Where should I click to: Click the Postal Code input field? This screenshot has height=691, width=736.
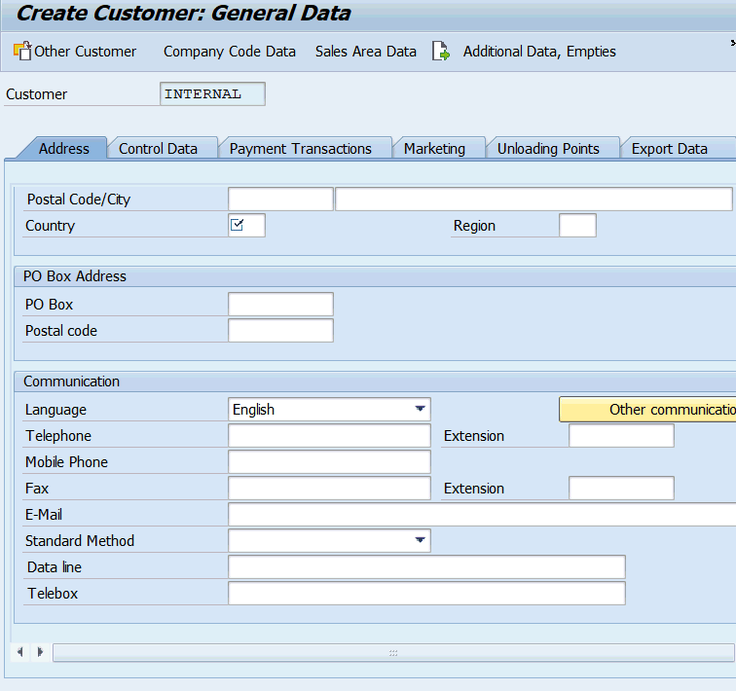click(280, 199)
